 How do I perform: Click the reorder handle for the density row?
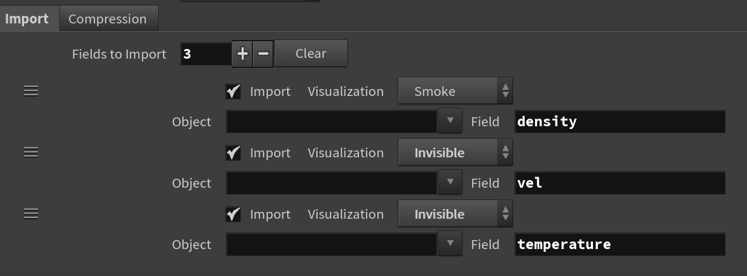point(31,90)
